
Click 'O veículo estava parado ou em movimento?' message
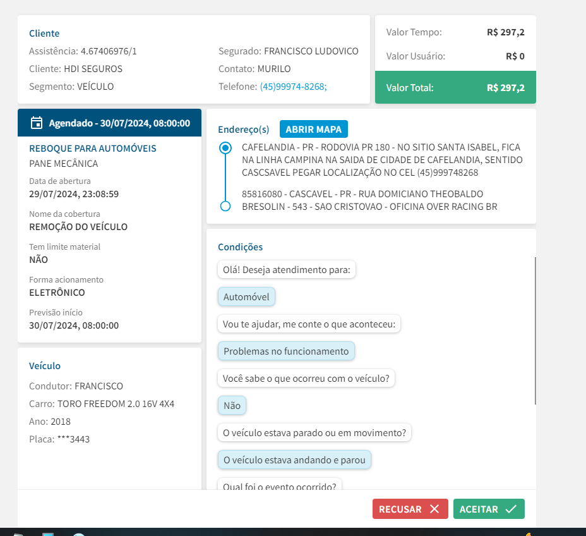pyautogui.click(x=314, y=433)
